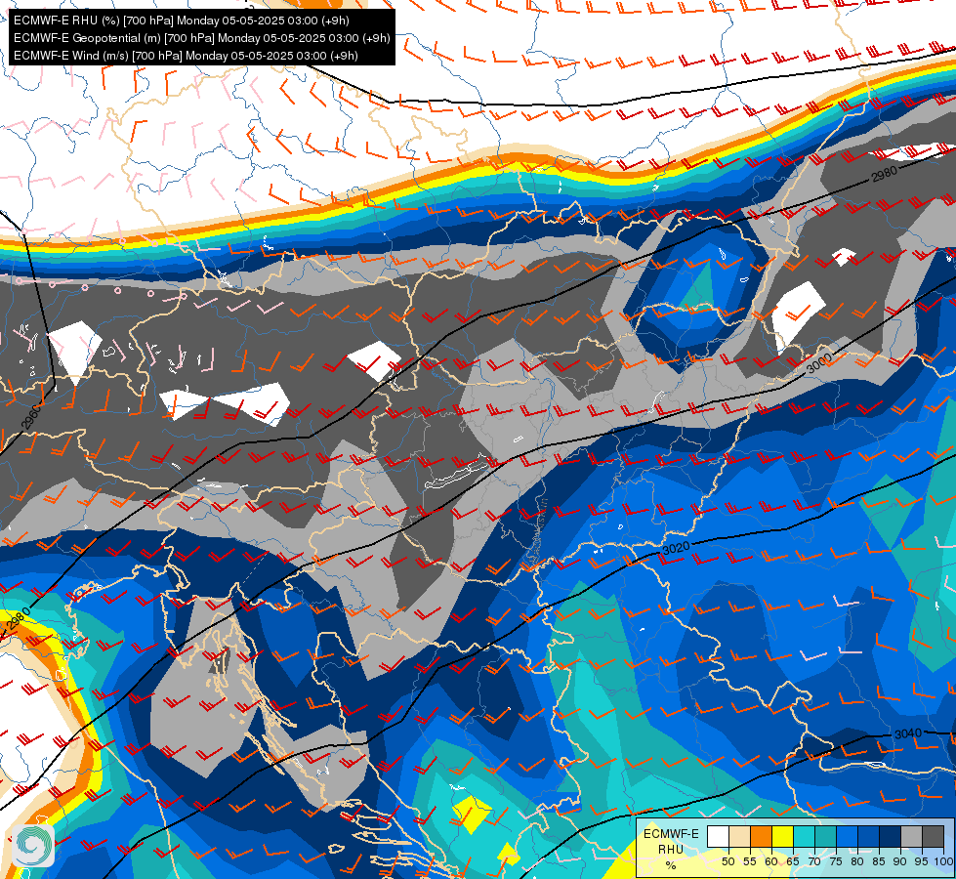This screenshot has width=956, height=879.
Task: Pick the dark gray legend swatch for 95-100
Action: pyautogui.click(x=934, y=836)
